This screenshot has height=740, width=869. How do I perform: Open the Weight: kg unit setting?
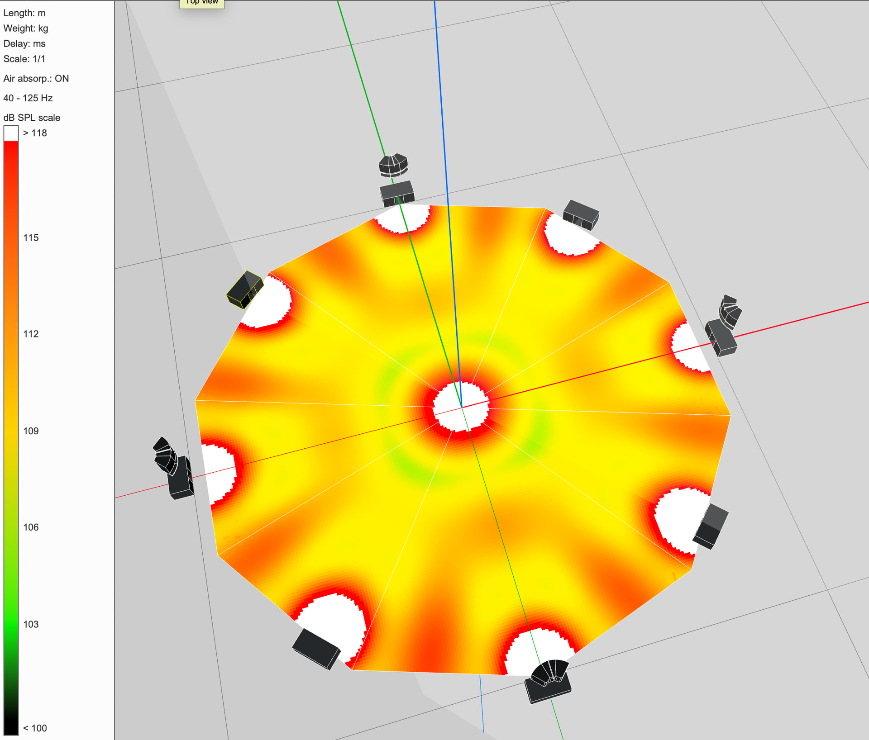tap(26, 28)
